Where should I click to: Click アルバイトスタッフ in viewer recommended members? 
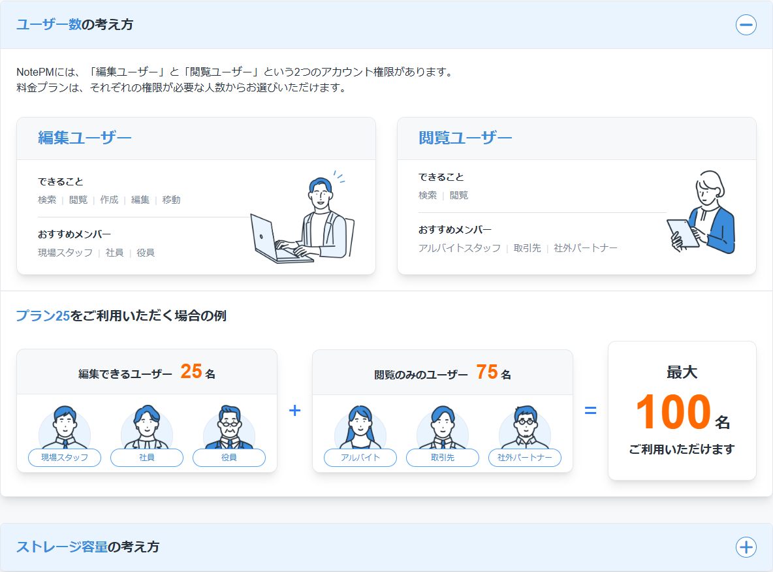[x=460, y=248]
